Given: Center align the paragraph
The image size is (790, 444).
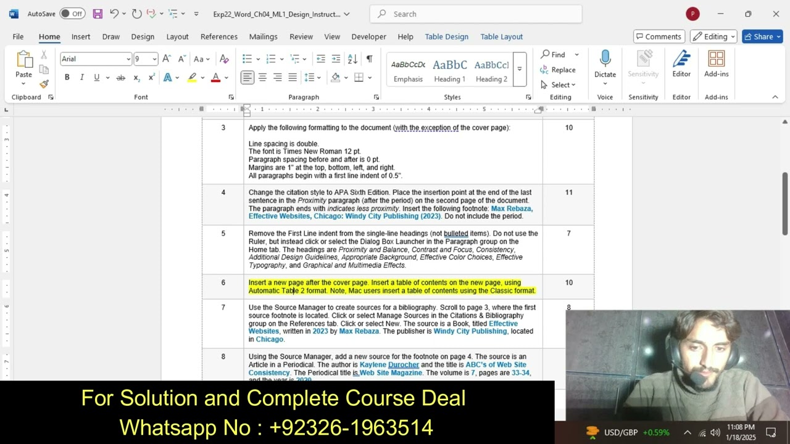Looking at the screenshot, I should click(x=262, y=78).
